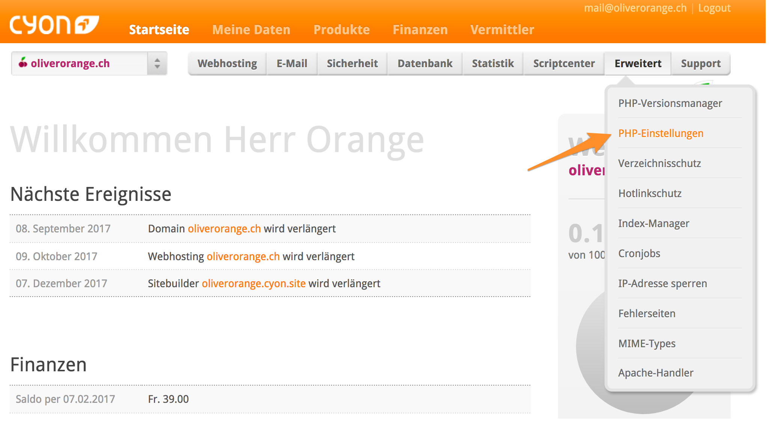Image resolution: width=781 pixels, height=434 pixels.
Task: Open the Sicherheit tab
Action: click(x=352, y=63)
